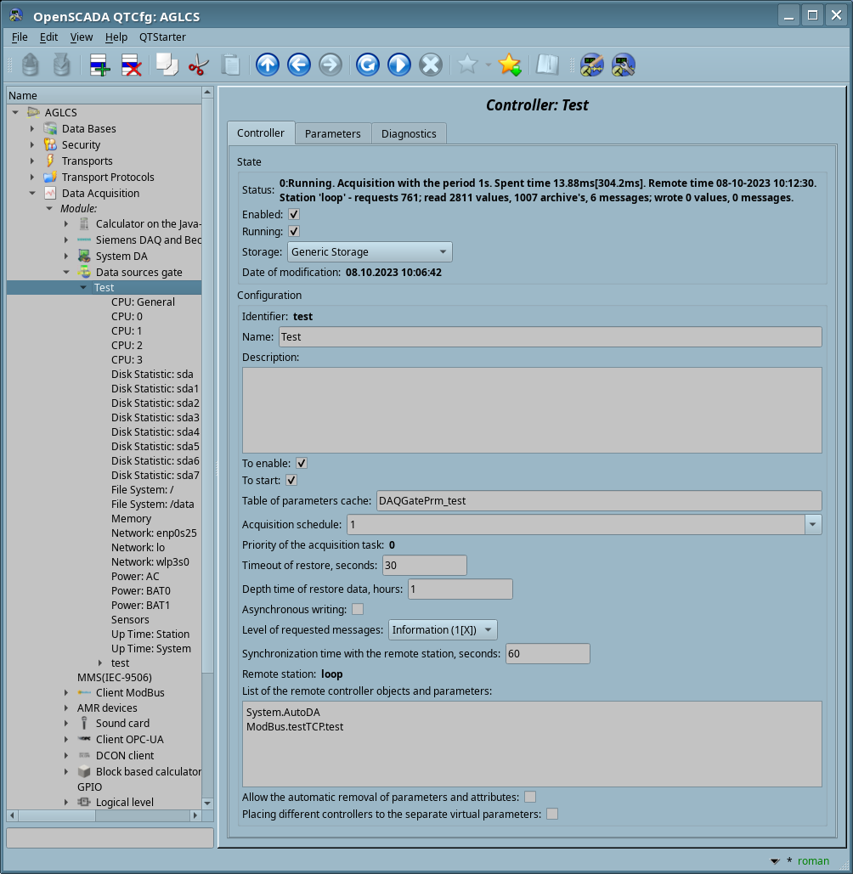This screenshot has height=874, width=853.
Task: Click the first QTStarter module icon
Action: coord(592,65)
